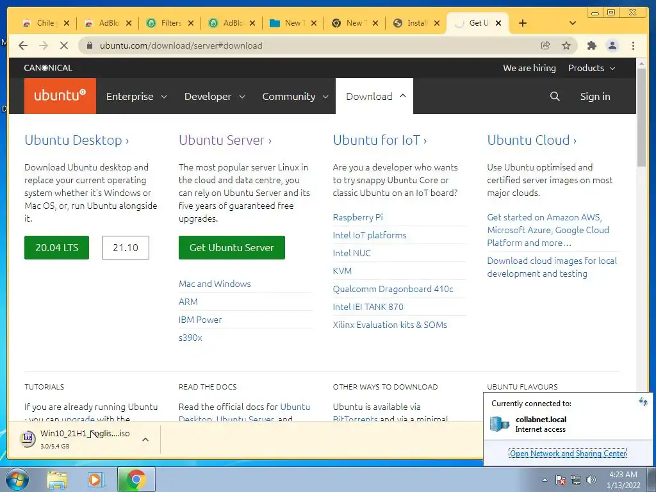The width and height of the screenshot is (656, 492).
Task: Share this page via share icon
Action: tap(546, 45)
